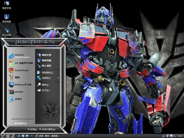The height and width of the screenshot is (138, 184).
Task: Switch to 桌面-壁纸-桌酷壁... taskbar window
Action: pyautogui.click(x=48, y=136)
